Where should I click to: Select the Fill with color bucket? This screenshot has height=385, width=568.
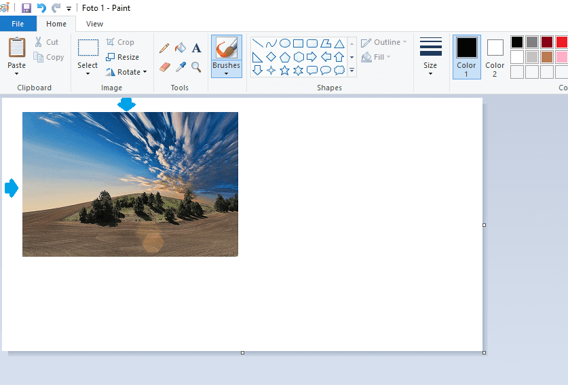click(x=181, y=48)
